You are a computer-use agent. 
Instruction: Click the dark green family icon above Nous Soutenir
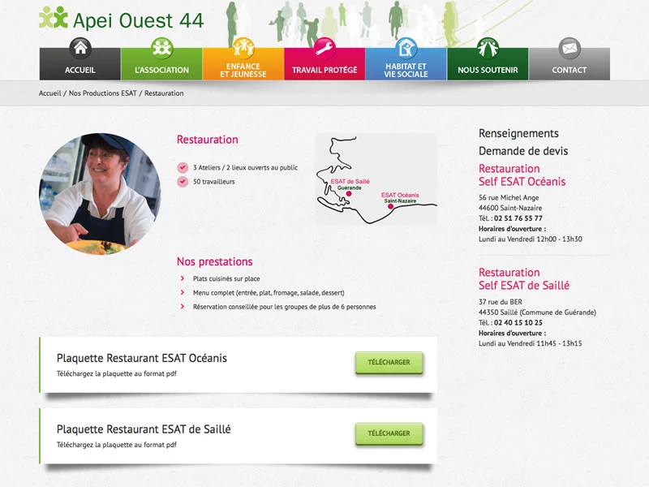488,49
